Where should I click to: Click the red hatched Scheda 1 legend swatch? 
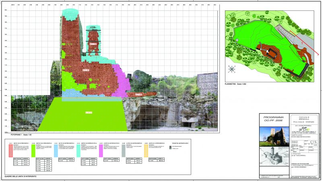11,150
